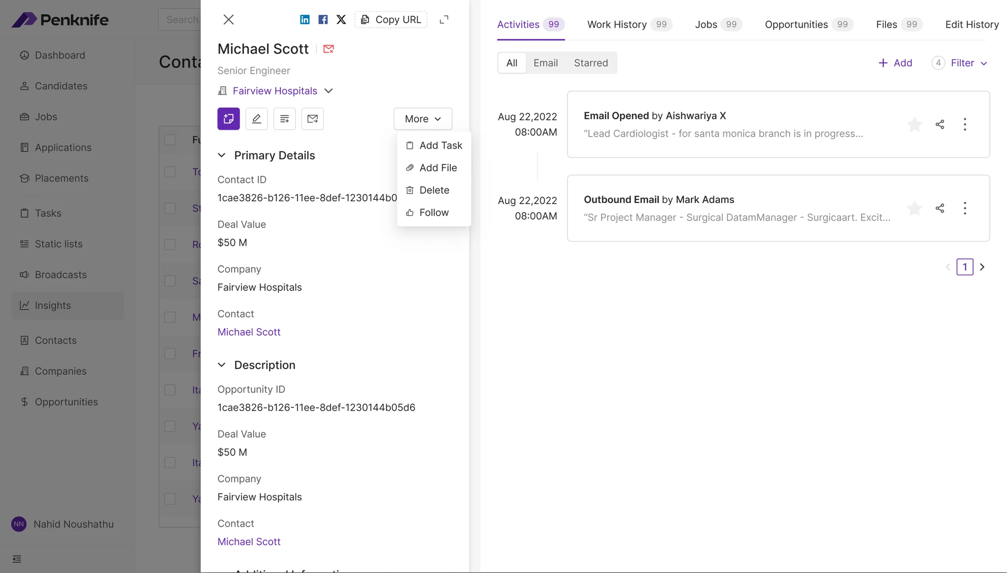Go to next activities page arrow
Screen dimensions: 1007x573
(x=982, y=267)
